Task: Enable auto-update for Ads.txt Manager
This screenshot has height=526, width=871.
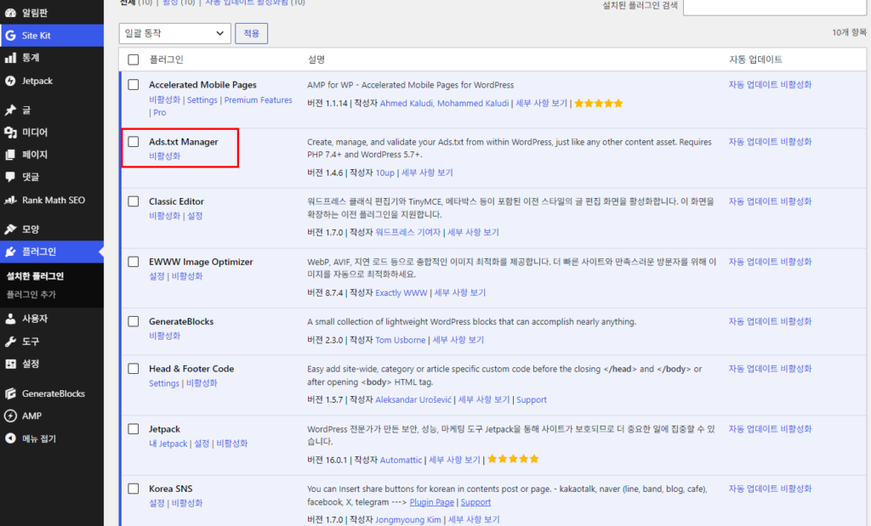Action: [770, 142]
